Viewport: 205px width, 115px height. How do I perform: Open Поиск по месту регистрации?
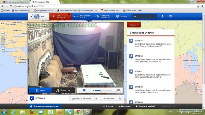(x=44, y=106)
